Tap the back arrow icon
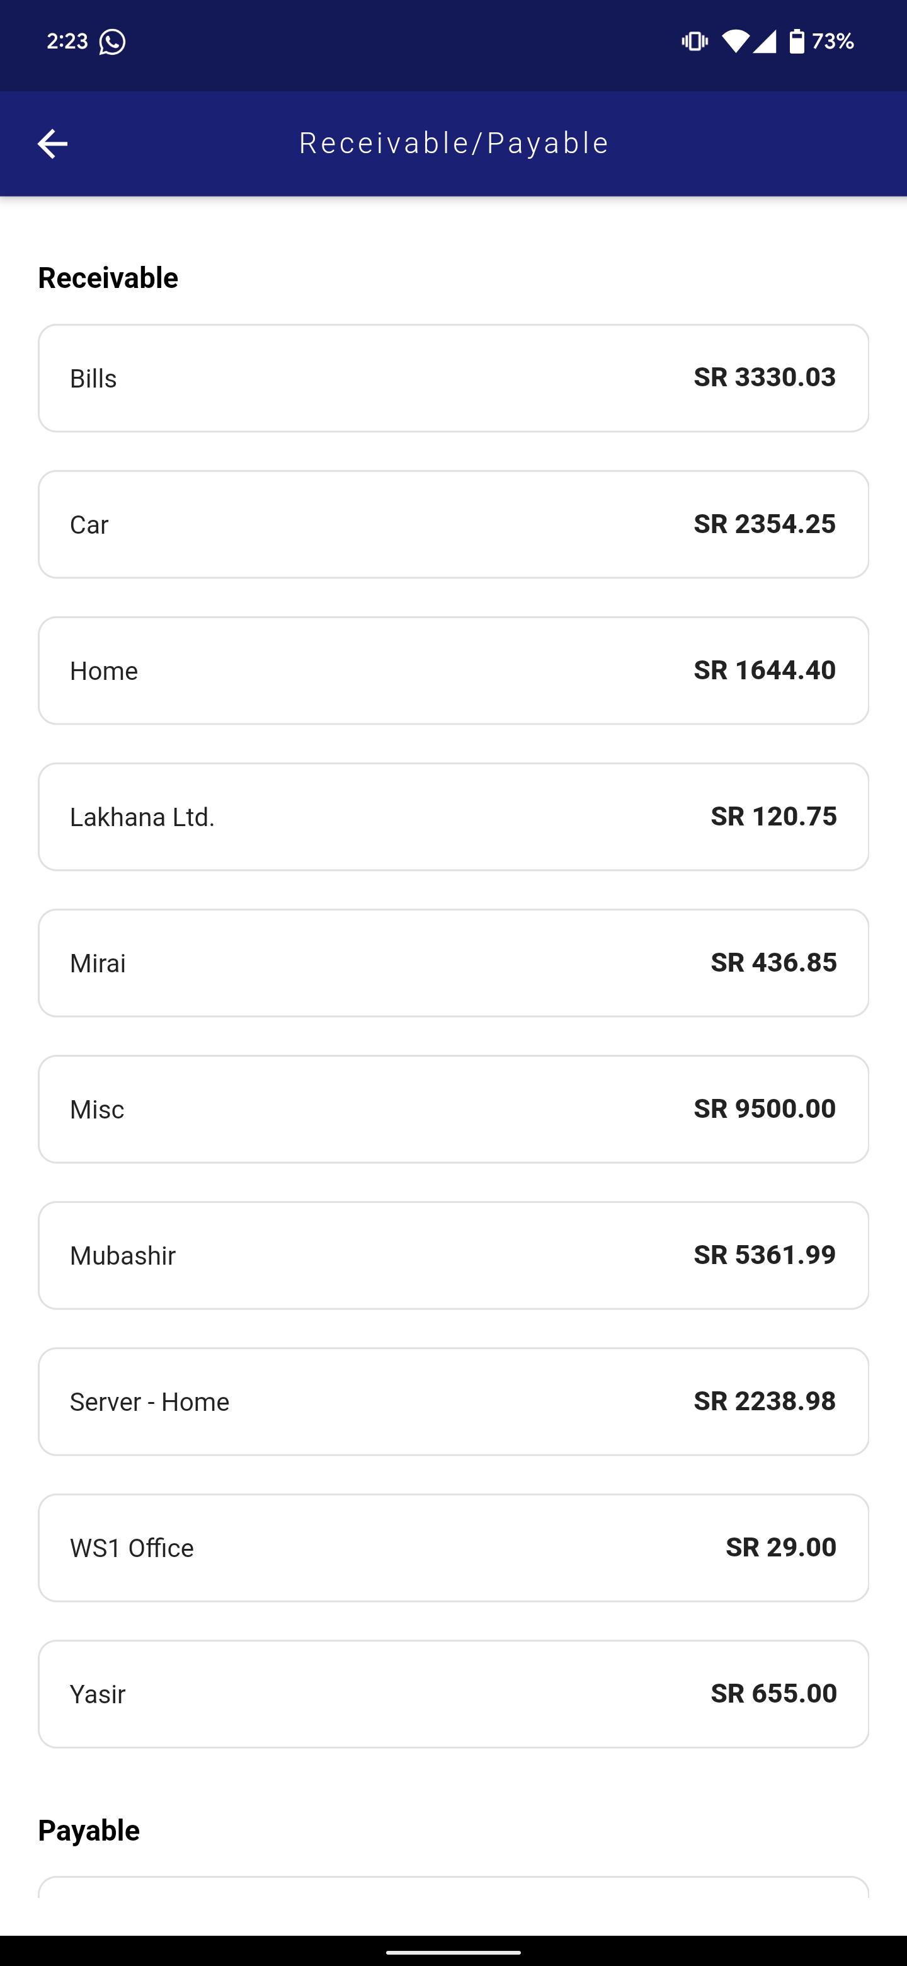The image size is (907, 1966). (53, 144)
